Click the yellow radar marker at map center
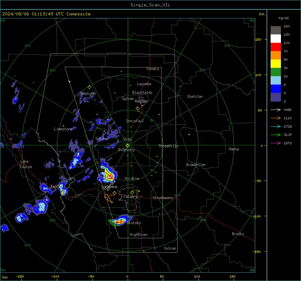 (128, 145)
